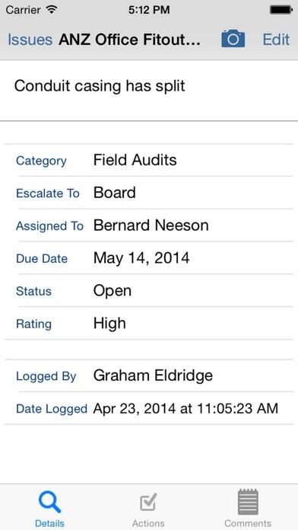Tap the issue title Conduit casing has split
Viewport: 298px width, 530px height.
100,86
